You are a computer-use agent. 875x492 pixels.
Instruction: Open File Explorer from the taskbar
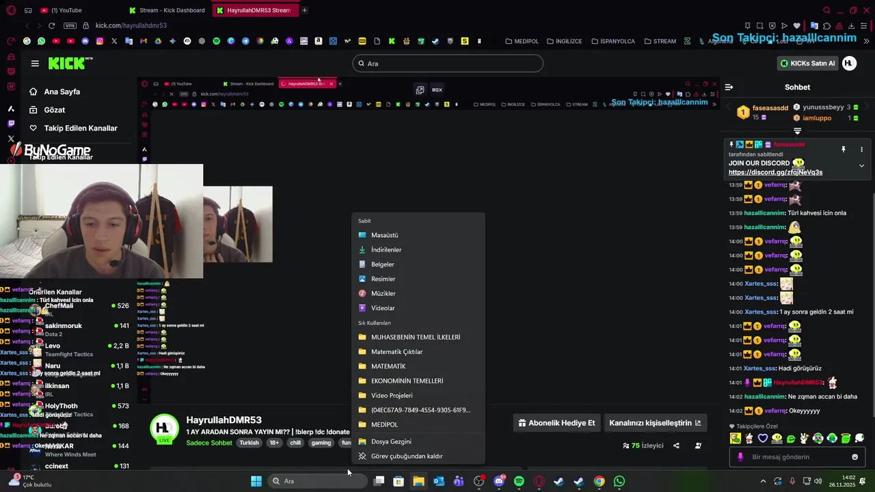click(x=418, y=481)
